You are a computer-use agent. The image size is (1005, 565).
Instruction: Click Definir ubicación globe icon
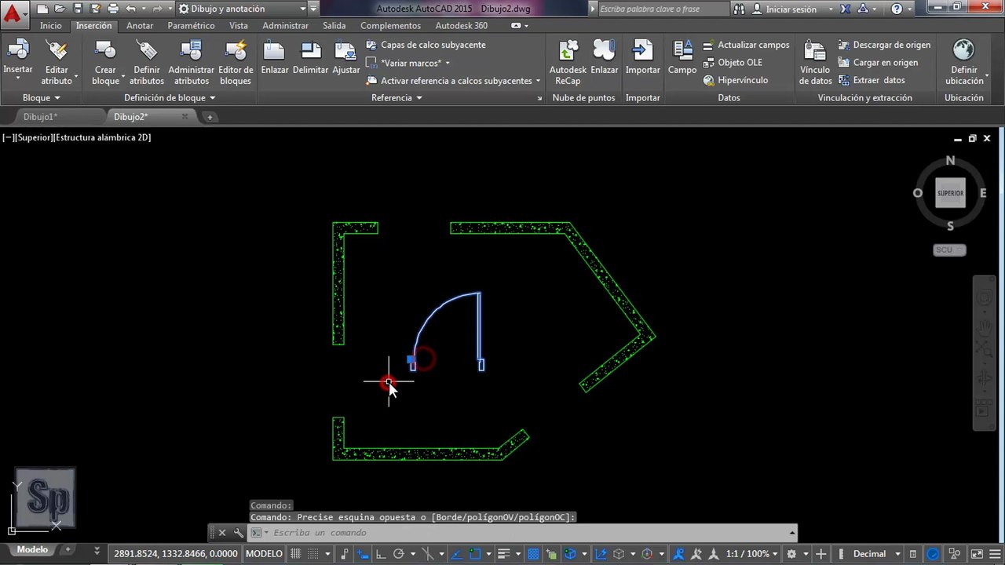(x=963, y=50)
